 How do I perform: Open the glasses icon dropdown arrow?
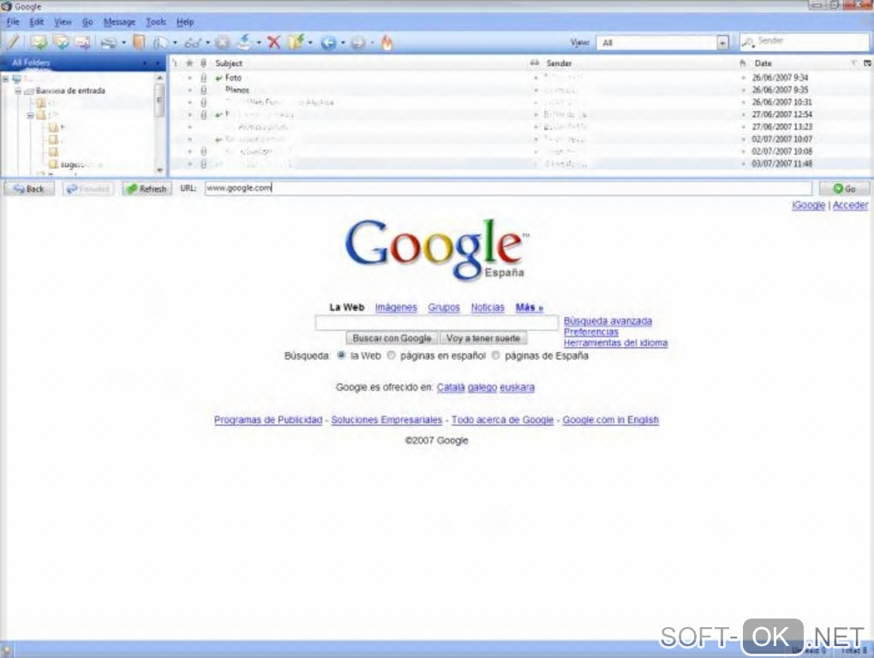point(208,43)
